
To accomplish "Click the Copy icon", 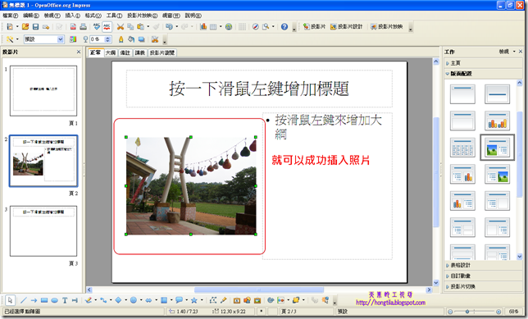I will pyautogui.click(x=130, y=26).
